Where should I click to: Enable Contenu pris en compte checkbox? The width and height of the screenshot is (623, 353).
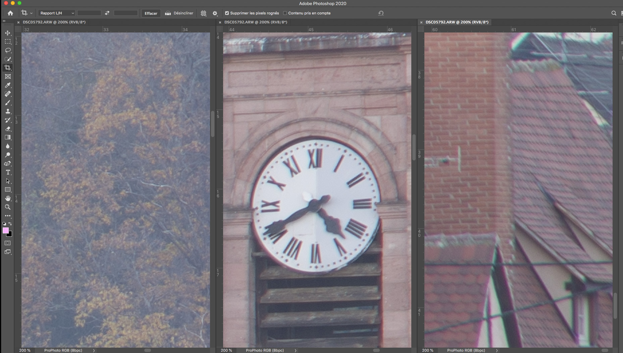tap(285, 13)
